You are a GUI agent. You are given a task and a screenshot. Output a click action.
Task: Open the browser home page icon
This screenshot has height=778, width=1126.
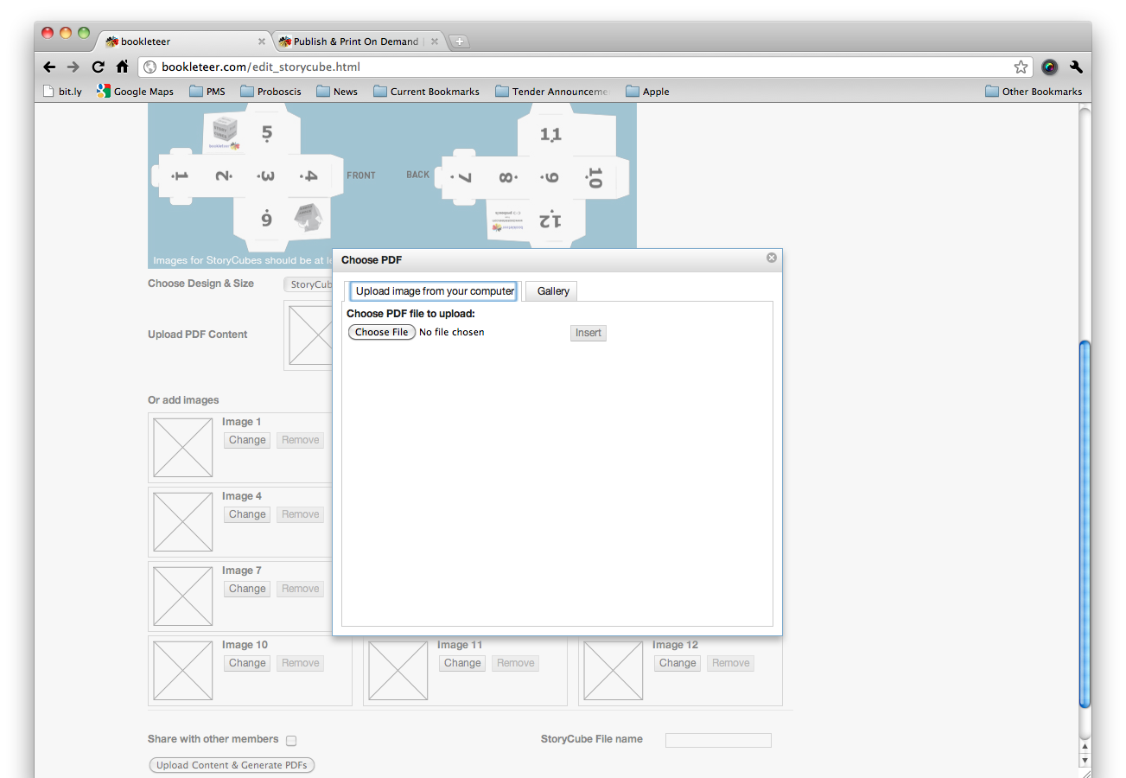[122, 67]
